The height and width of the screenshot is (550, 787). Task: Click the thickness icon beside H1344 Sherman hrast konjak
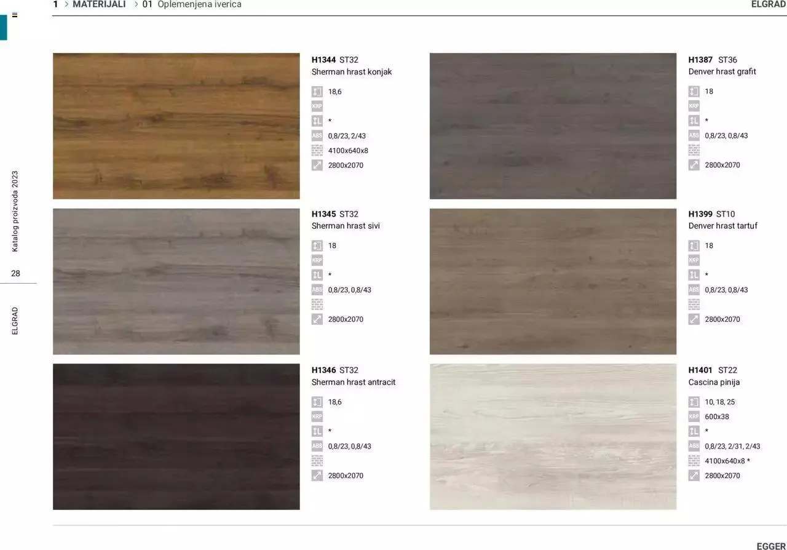pos(317,92)
